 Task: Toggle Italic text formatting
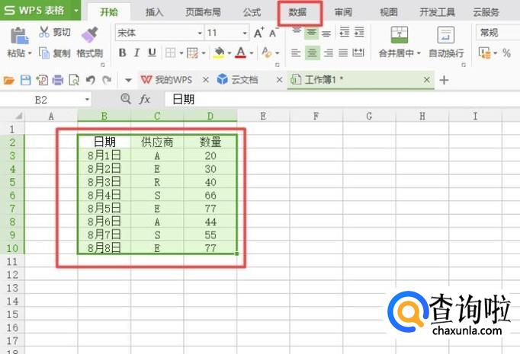[137, 53]
